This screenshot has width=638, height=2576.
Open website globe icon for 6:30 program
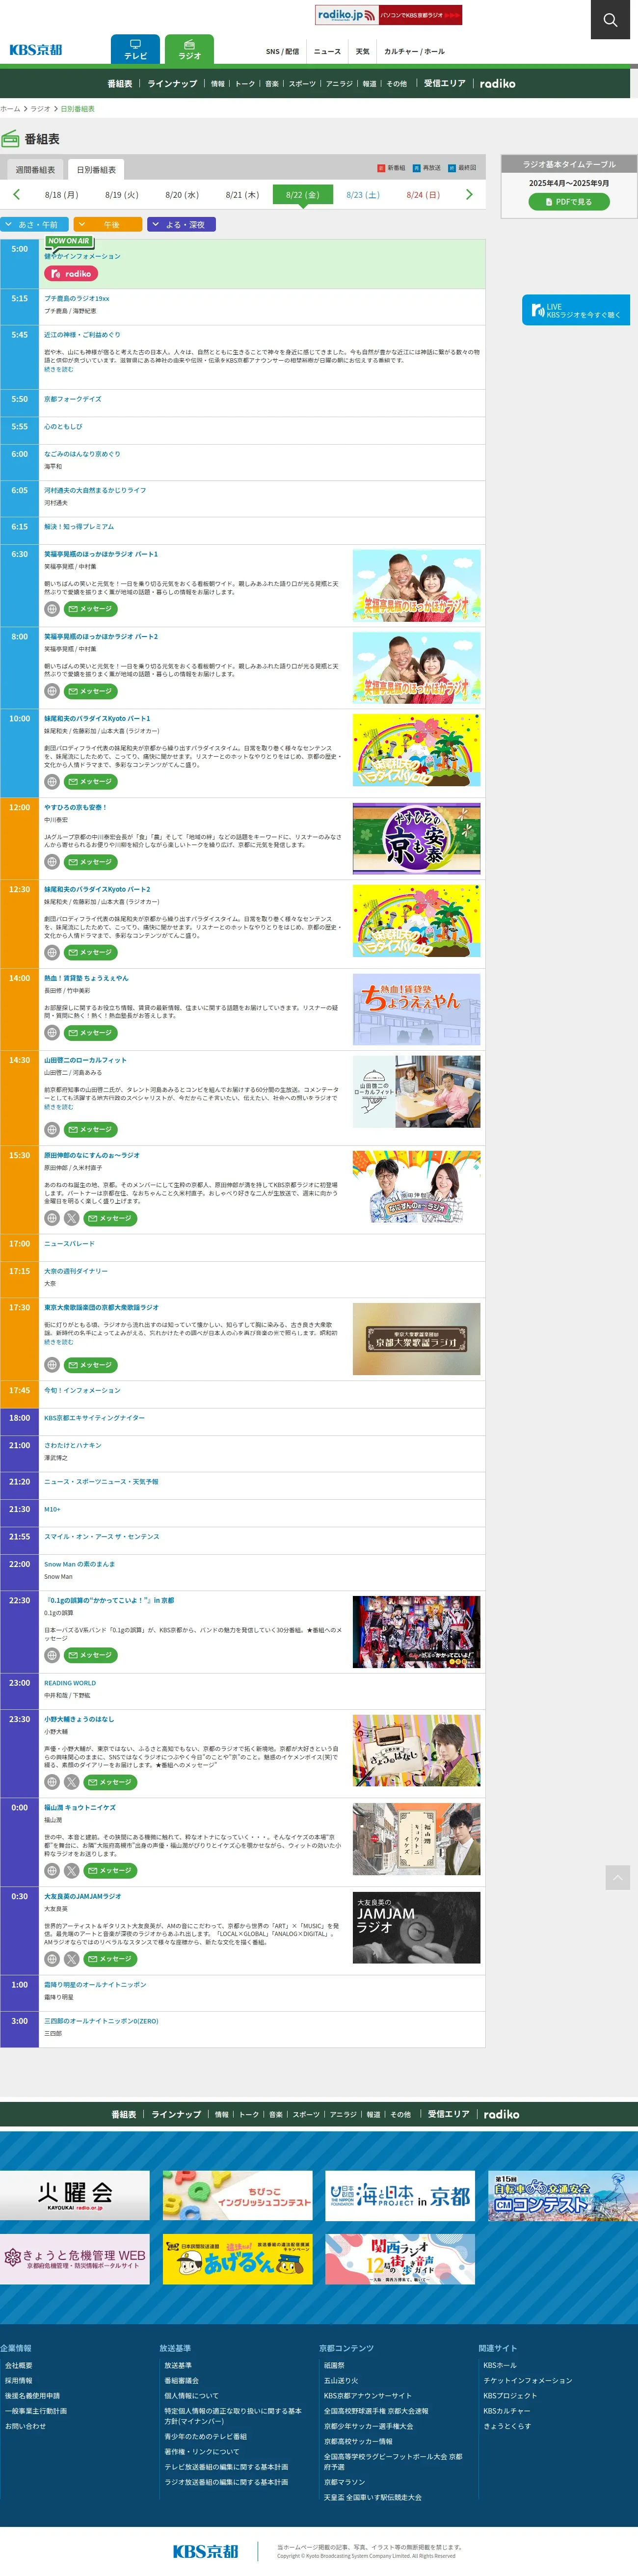pyautogui.click(x=52, y=609)
